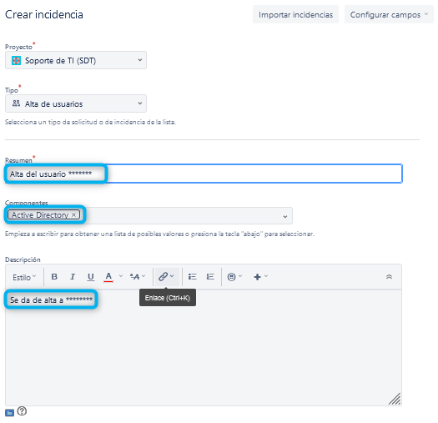Click the Soporte de TI project icon
This screenshot has width=438, height=423.
(16, 60)
